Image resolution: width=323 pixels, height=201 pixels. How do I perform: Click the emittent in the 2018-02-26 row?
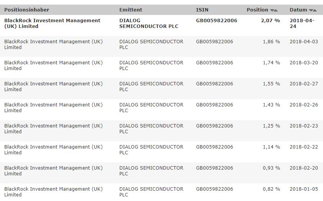151,108
